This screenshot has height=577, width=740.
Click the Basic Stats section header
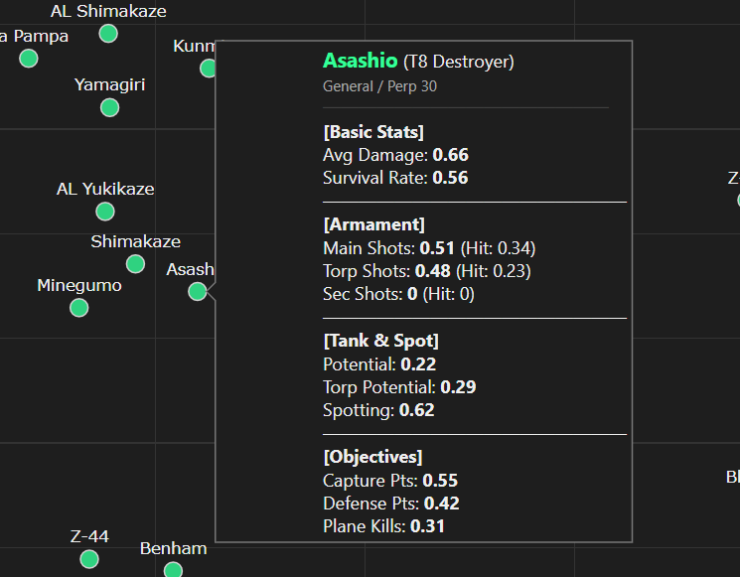click(x=373, y=132)
